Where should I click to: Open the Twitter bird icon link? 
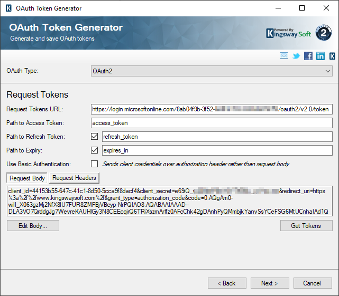point(296,56)
